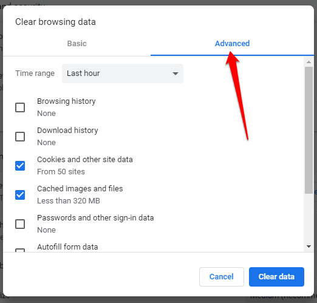Click the vertical scrollbar thumb
The width and height of the screenshot is (317, 303).
coord(308,130)
